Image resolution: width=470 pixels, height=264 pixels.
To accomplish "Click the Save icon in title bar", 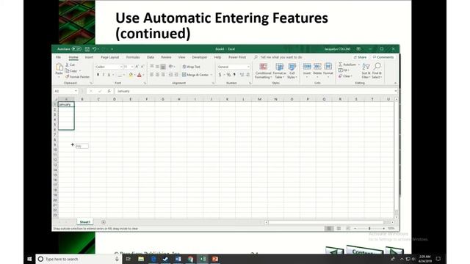I will (87, 49).
